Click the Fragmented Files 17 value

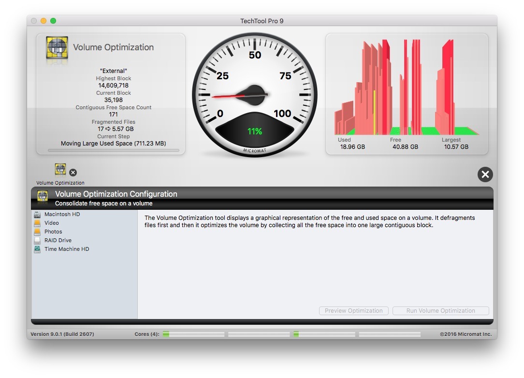coord(116,129)
